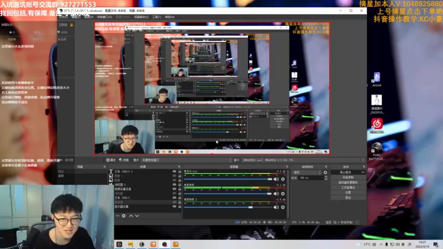Image resolution: width=443 pixels, height=249 pixels.
Task: Toggle lock on 浏览器 2 source
Action: click(179, 185)
